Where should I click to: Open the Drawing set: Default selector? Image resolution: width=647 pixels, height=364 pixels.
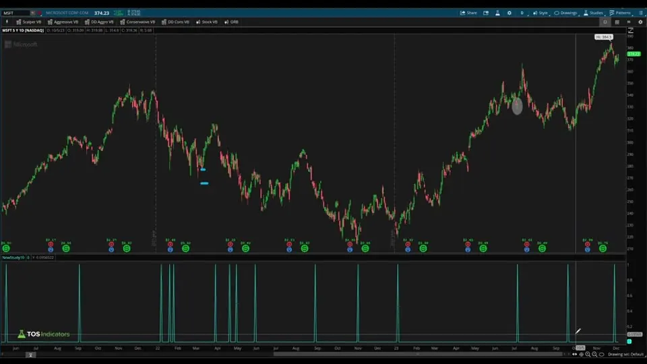[625, 355]
